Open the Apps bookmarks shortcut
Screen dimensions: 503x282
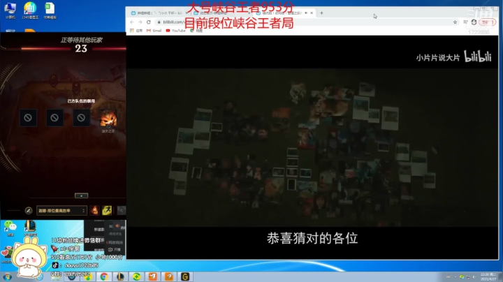(136, 31)
